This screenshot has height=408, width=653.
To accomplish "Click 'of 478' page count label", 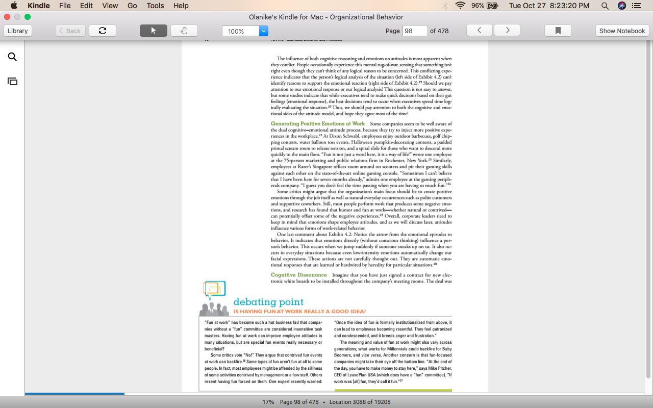I will tap(439, 31).
